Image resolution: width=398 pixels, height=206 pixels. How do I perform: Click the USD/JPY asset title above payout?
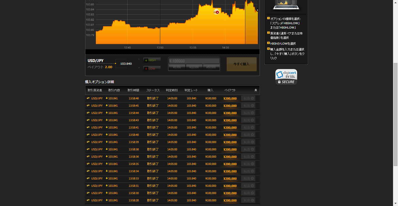[x=96, y=61]
